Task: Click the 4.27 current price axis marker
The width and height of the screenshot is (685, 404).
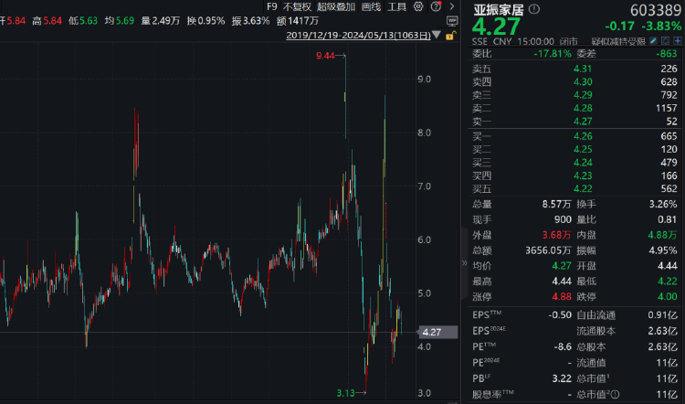Action: tap(437, 333)
